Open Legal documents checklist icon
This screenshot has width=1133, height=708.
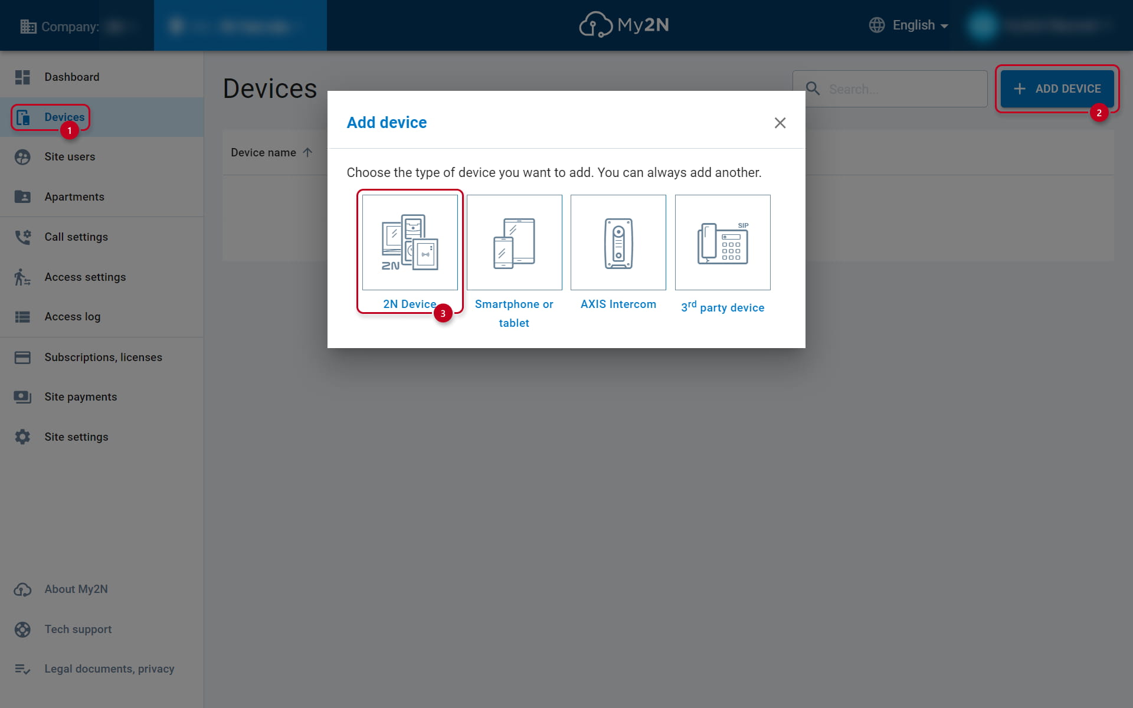point(22,669)
